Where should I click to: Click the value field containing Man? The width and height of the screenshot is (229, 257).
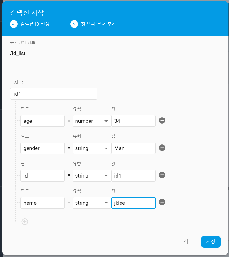click(x=133, y=148)
